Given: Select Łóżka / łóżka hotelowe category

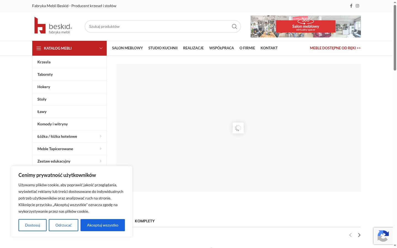Looking at the screenshot, I should pos(69,136).
